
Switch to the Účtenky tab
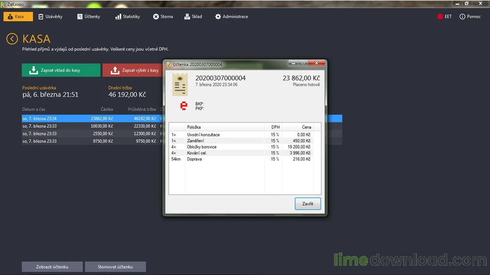pyautogui.click(x=89, y=17)
